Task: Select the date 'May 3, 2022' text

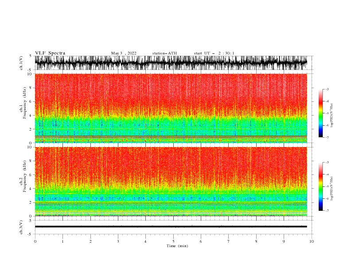Action: (124, 53)
